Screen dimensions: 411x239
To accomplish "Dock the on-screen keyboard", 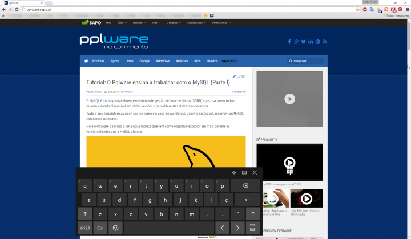I will point(244,172).
